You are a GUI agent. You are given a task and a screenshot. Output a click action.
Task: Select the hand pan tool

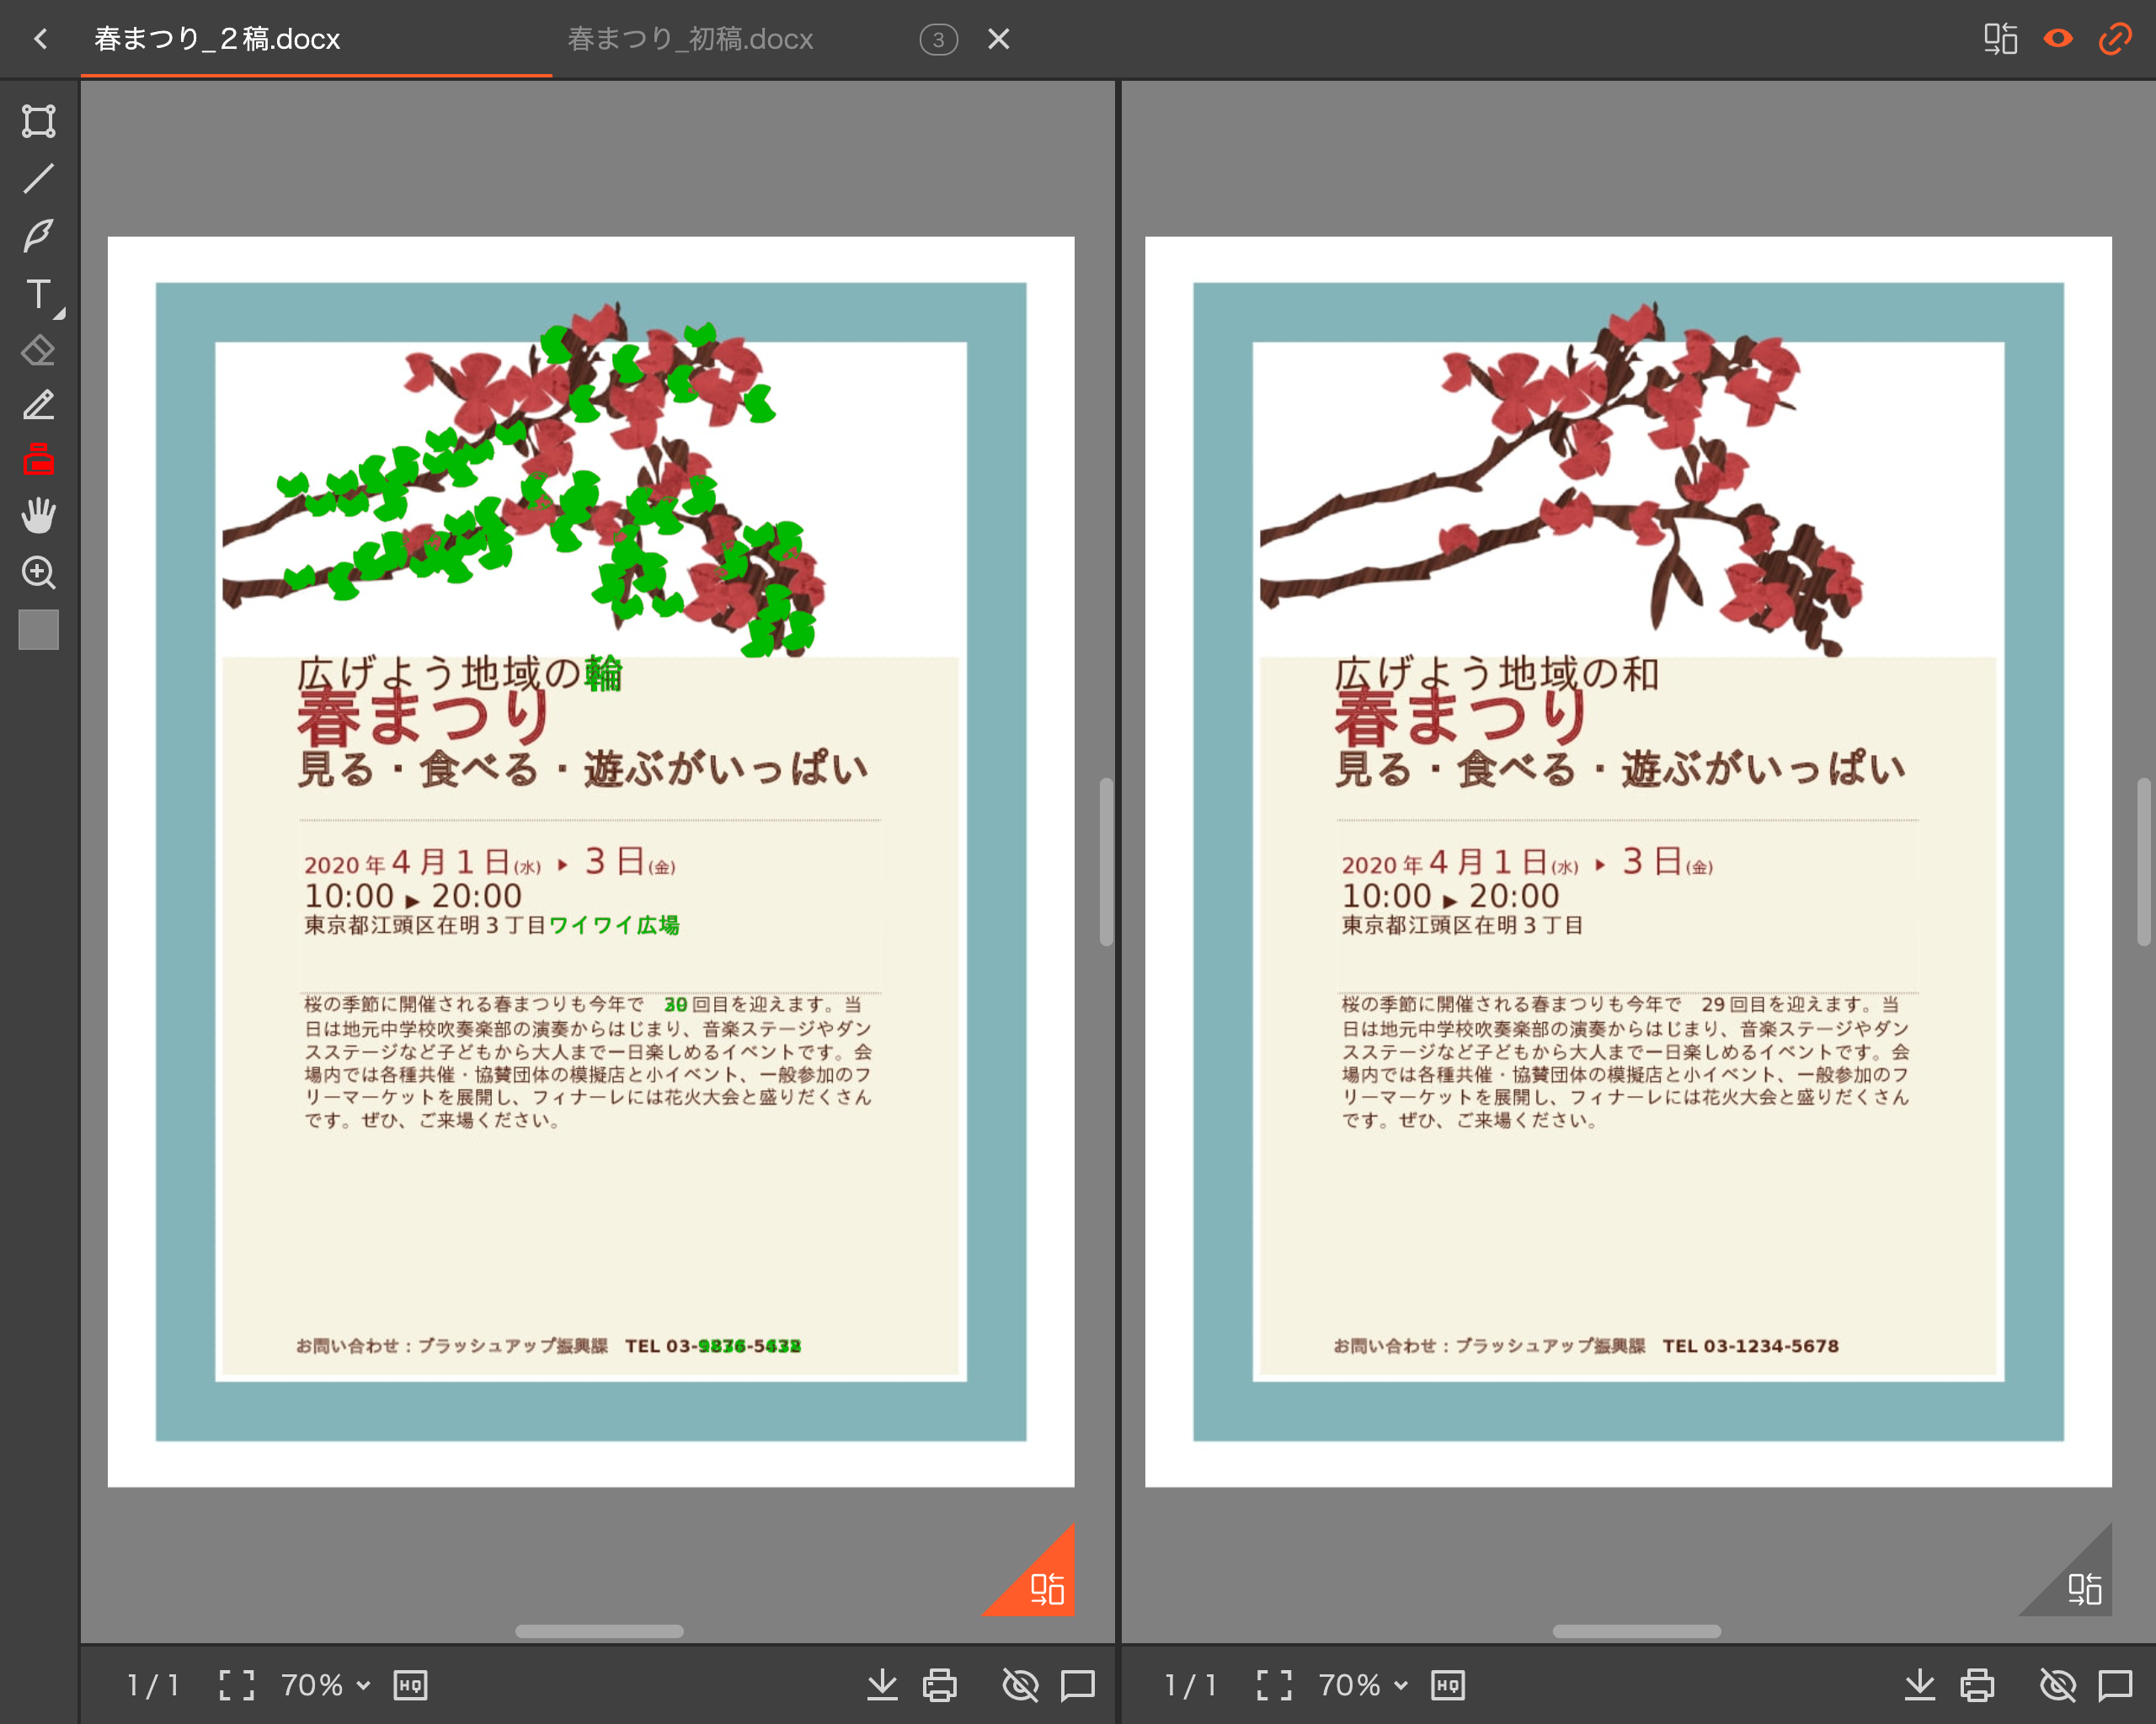(38, 516)
